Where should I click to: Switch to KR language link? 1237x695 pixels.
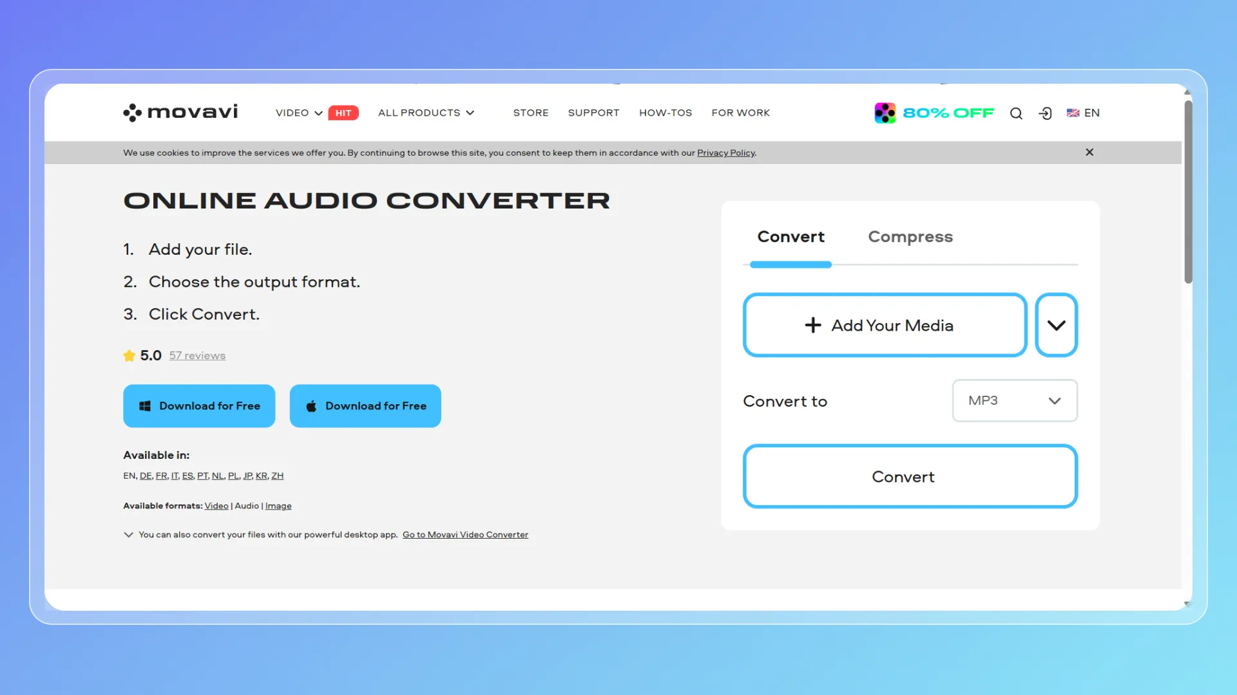coord(262,476)
